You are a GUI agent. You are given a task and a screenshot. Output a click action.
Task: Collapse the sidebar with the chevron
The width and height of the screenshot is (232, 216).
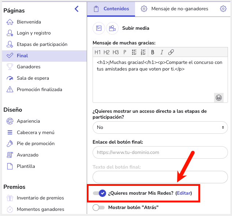coord(76,9)
